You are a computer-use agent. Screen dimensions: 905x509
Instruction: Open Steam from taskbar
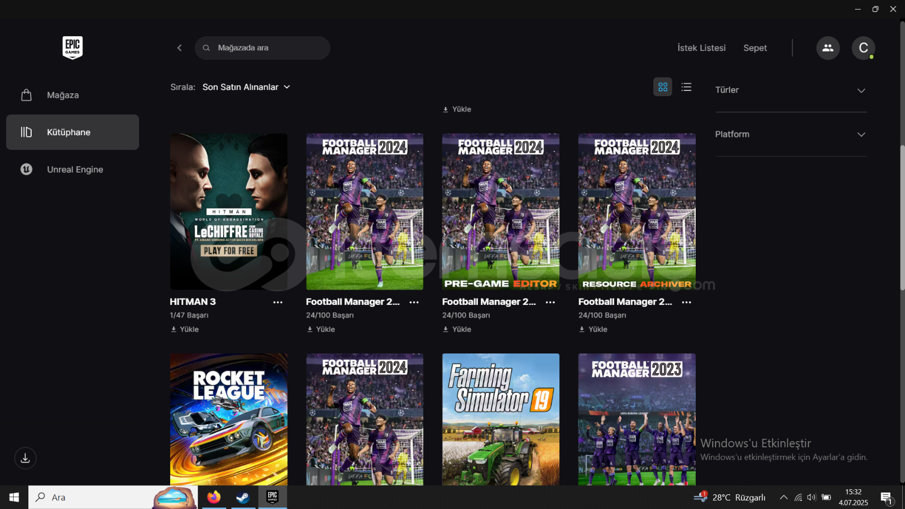(x=243, y=497)
